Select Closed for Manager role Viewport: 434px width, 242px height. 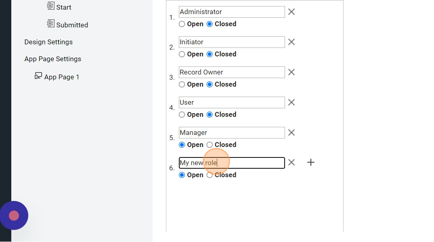coord(210,145)
